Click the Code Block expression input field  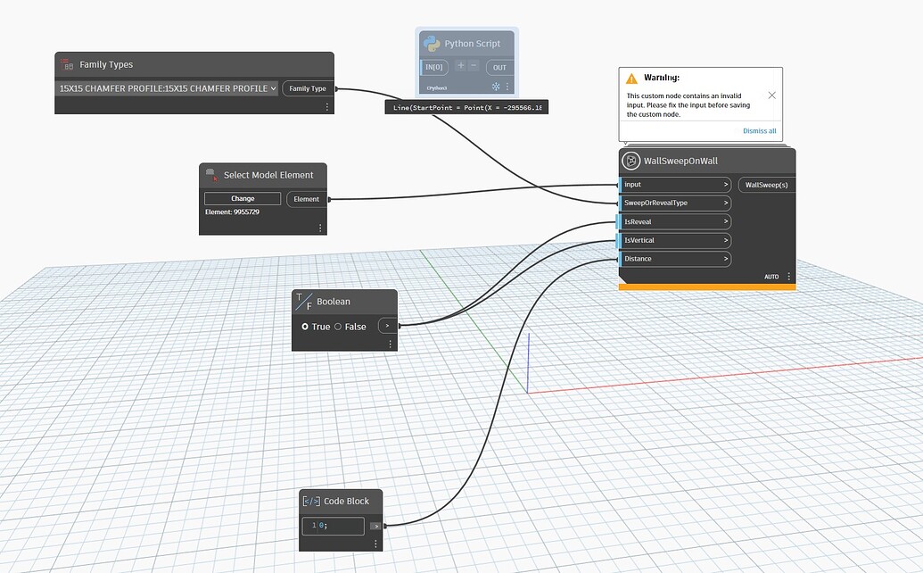pos(332,526)
